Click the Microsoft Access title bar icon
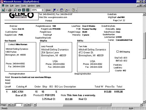Image resolution: width=146 pixels, height=110 pixels. pos(2,1)
